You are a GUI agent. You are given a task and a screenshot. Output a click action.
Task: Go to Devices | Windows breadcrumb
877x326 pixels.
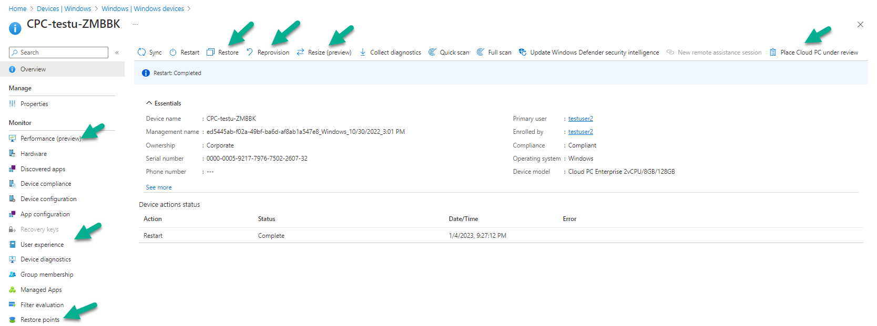(64, 9)
